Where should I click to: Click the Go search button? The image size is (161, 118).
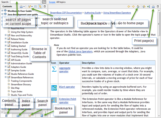(x=44, y=2)
